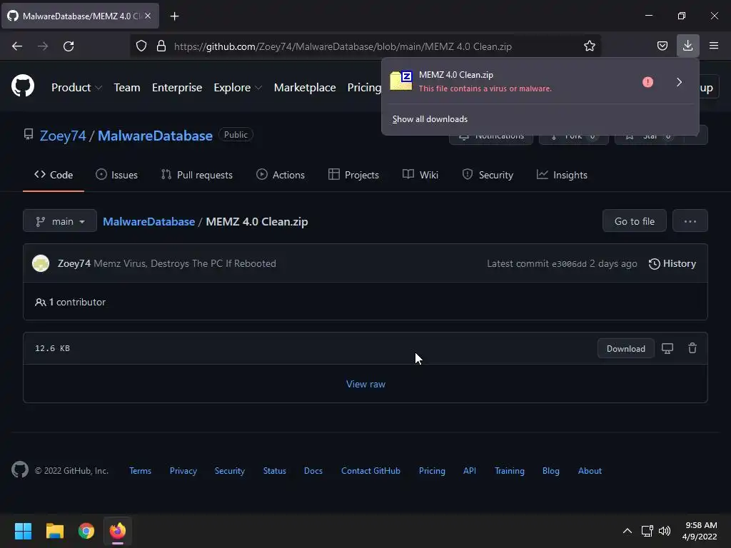
Task: Click Go to file button
Action: coord(634,221)
